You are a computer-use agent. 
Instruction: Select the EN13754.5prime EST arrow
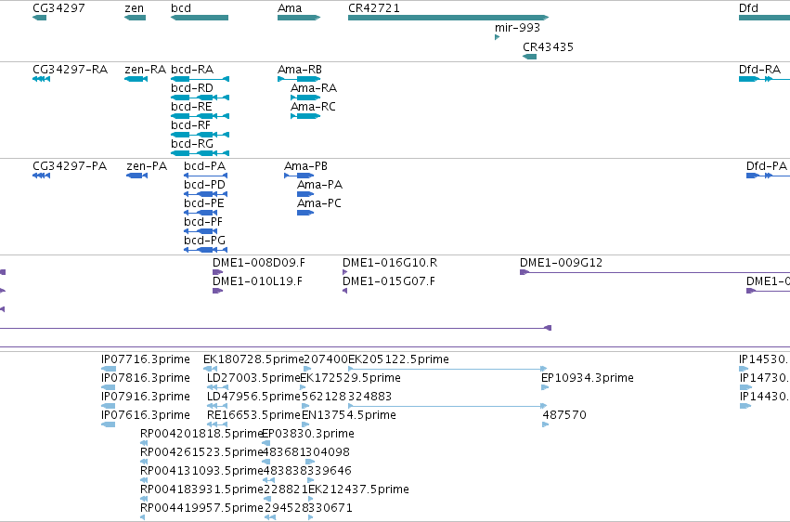coord(305,424)
